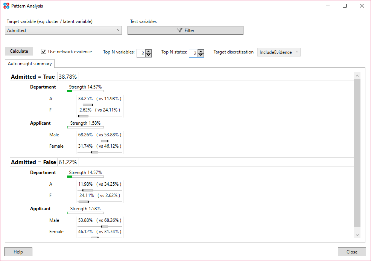
Task: Decrease Top N variables with the down arrow
Action: [149, 55]
